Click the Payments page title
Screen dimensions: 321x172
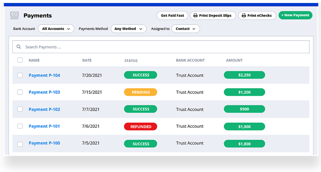coord(38,15)
